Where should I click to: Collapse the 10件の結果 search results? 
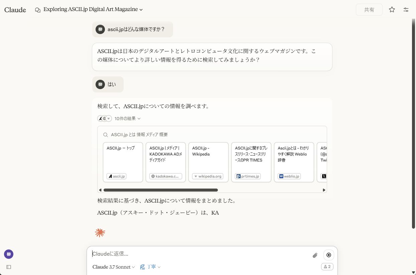[x=127, y=118]
